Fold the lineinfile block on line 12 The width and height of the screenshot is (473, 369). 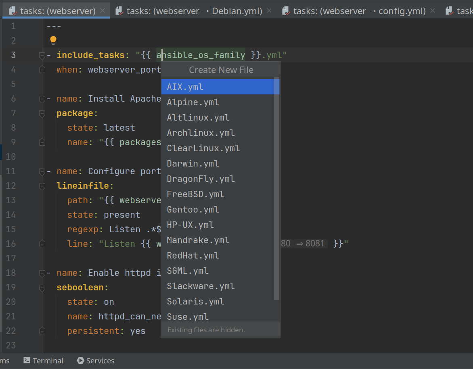click(x=42, y=186)
